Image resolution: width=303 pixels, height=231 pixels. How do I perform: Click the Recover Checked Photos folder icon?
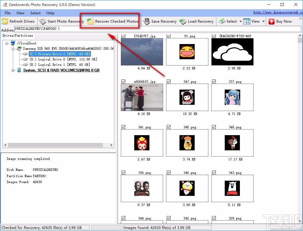[90, 21]
